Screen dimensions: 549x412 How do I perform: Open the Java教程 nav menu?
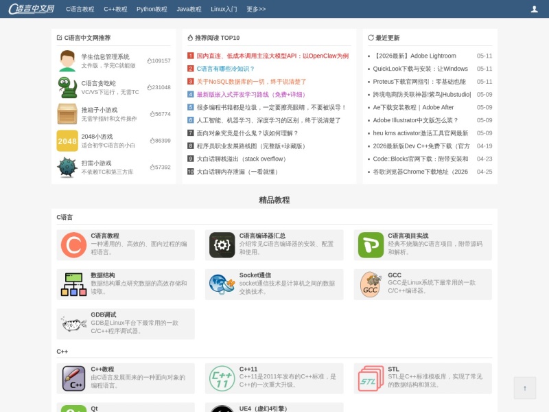(x=189, y=9)
